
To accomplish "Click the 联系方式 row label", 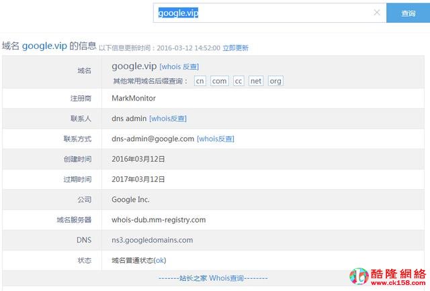I will (x=78, y=139).
